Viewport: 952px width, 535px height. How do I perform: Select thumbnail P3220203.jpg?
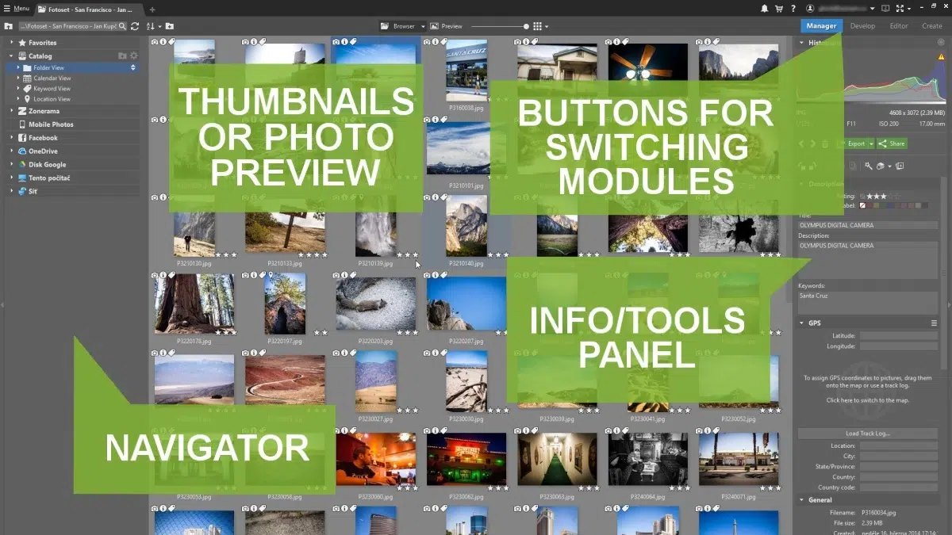coord(375,304)
